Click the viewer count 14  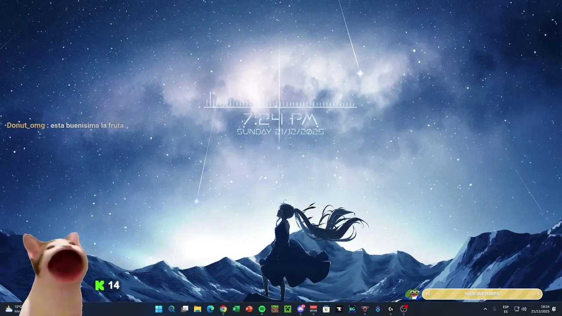click(x=114, y=285)
